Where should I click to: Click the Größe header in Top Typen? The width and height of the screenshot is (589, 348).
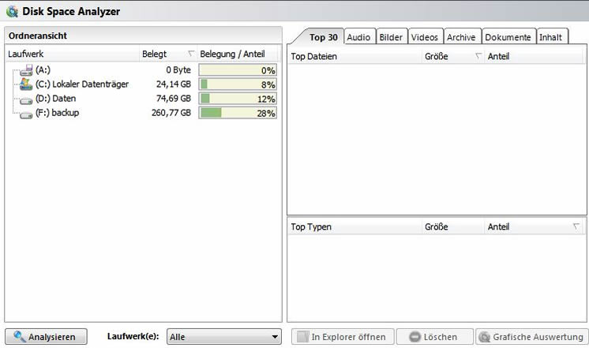tap(453, 226)
